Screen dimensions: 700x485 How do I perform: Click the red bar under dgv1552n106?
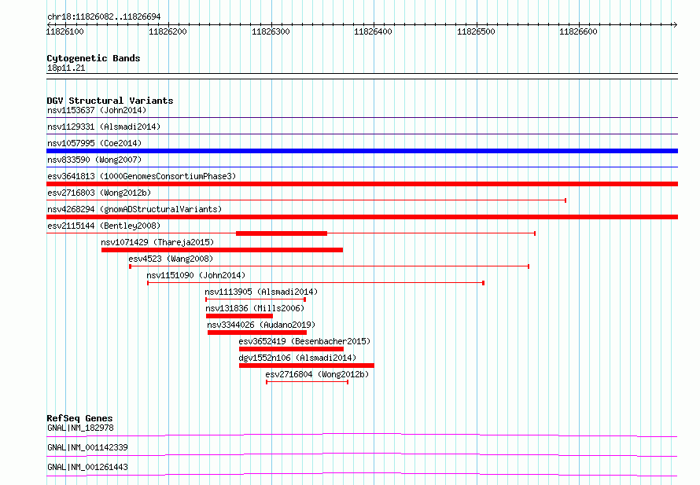tap(307, 366)
